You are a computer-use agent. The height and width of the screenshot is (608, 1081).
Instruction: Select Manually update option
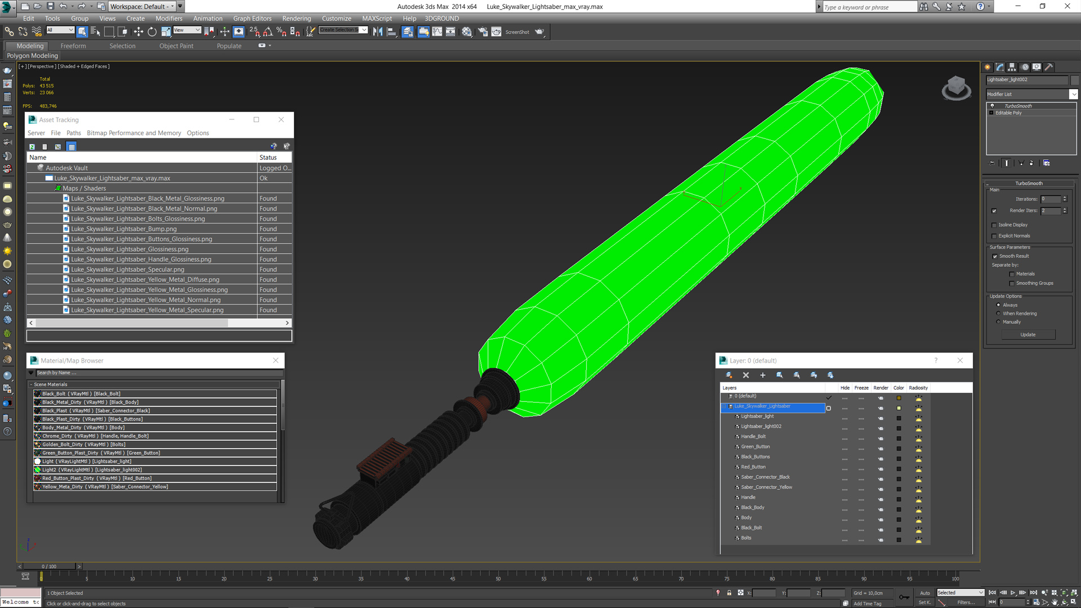[x=998, y=322]
